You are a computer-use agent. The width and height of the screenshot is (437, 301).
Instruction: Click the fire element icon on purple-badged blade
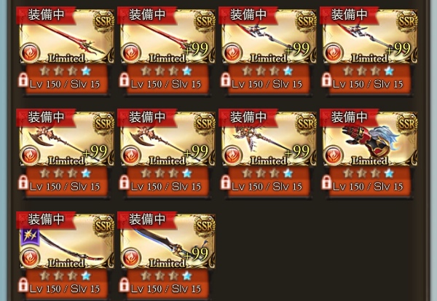[x=30, y=257]
